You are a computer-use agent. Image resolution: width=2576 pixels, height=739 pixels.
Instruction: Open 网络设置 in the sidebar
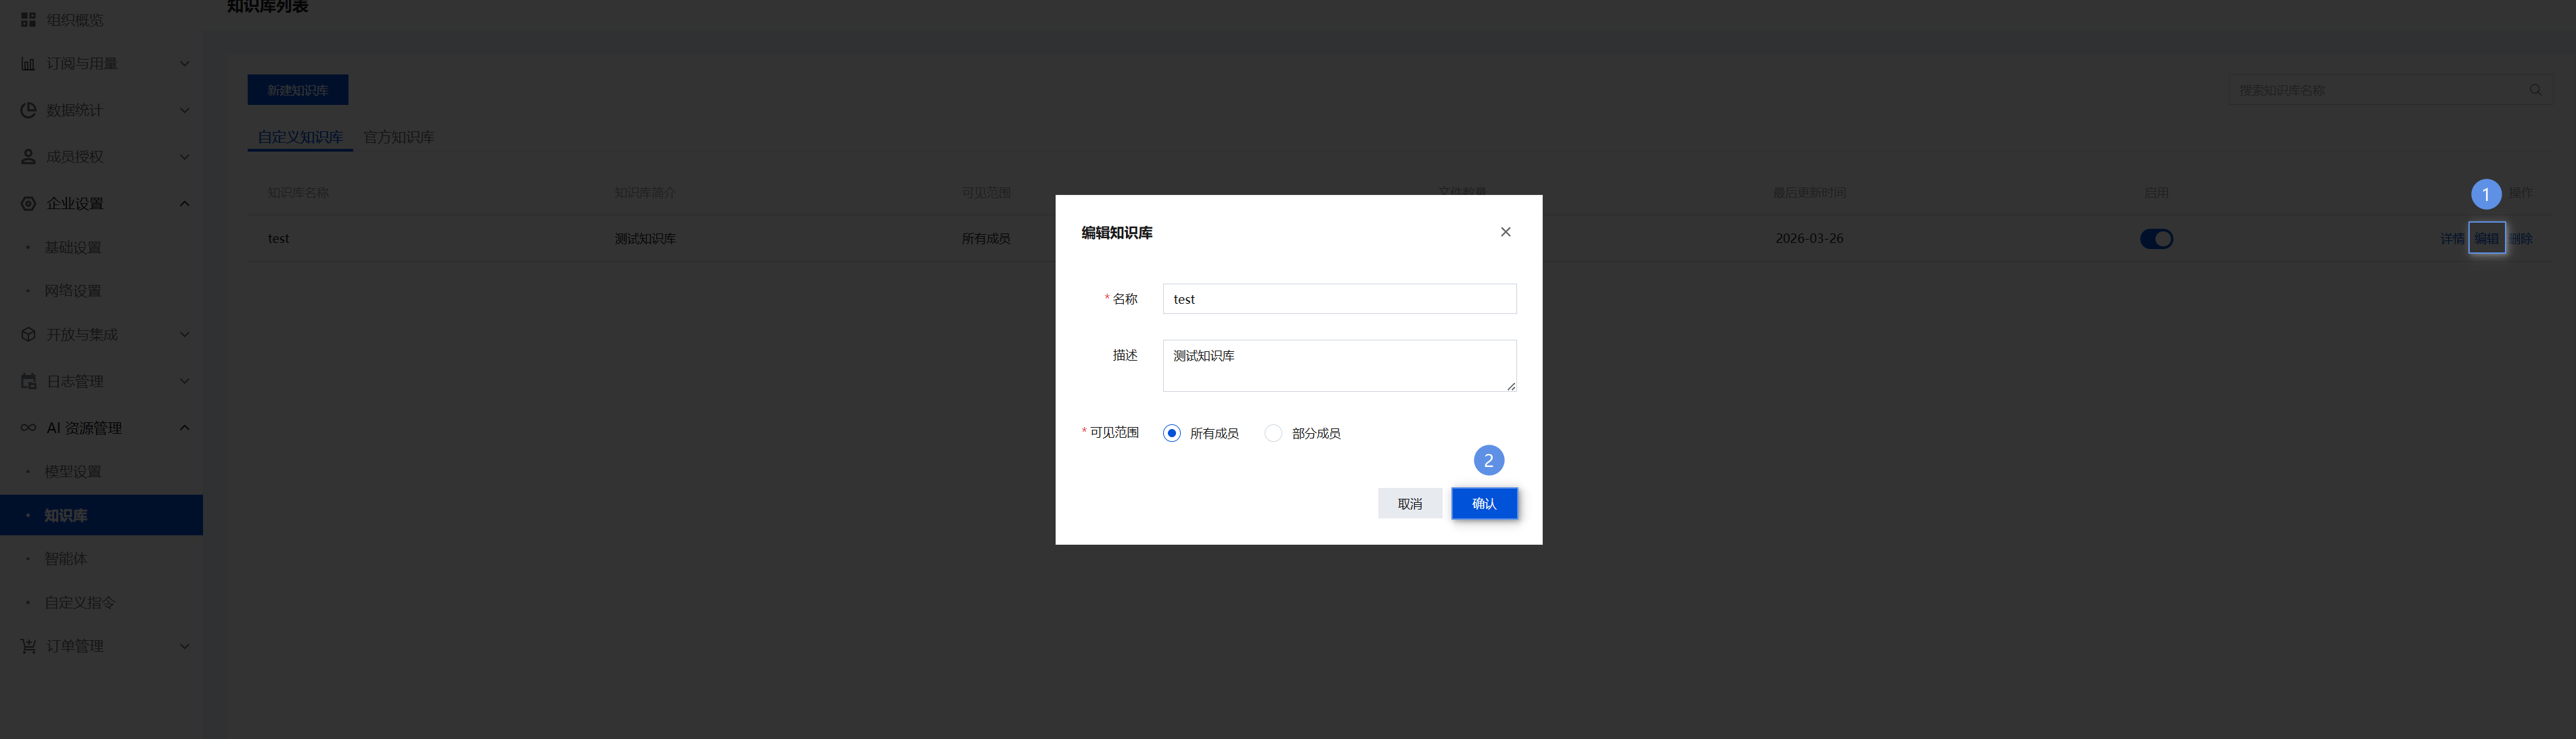point(72,291)
